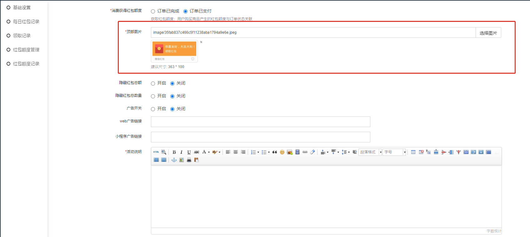Insert an emoticon from the editor toolbar
530x237 pixels.
coord(282,152)
